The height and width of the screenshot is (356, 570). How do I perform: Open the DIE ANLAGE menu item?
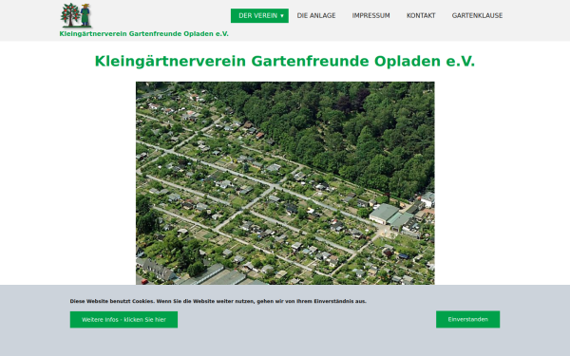coord(316,15)
